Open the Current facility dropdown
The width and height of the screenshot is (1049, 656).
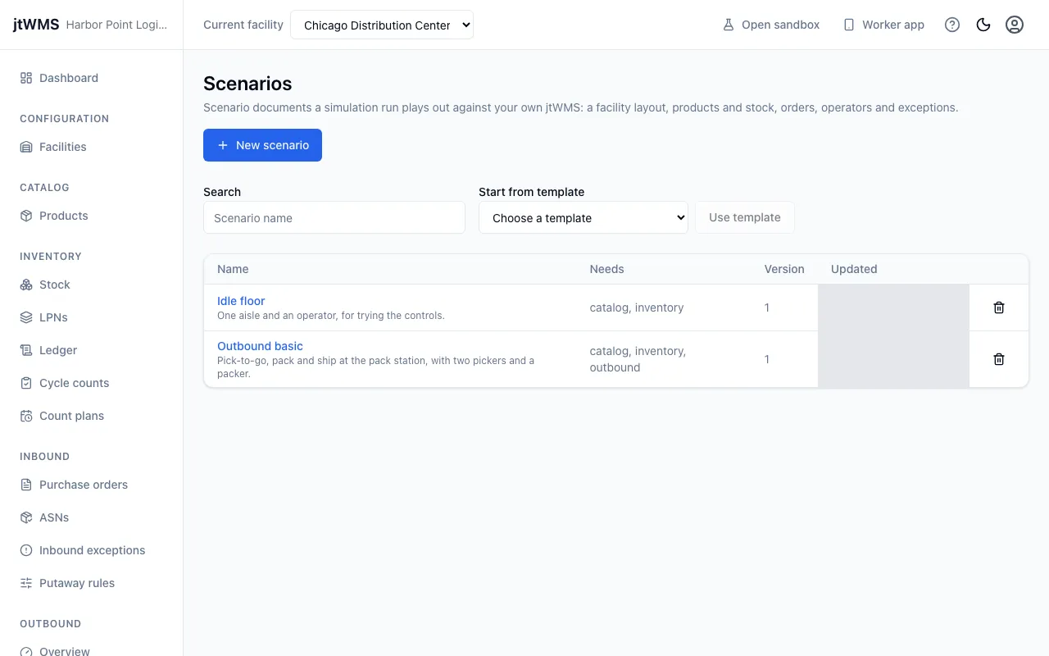click(382, 25)
